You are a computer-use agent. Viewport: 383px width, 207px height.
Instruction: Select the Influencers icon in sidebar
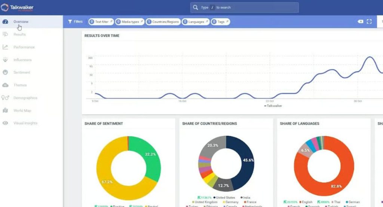coord(5,60)
